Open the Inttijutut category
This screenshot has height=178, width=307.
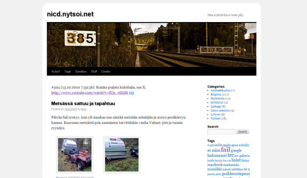coord(217,102)
